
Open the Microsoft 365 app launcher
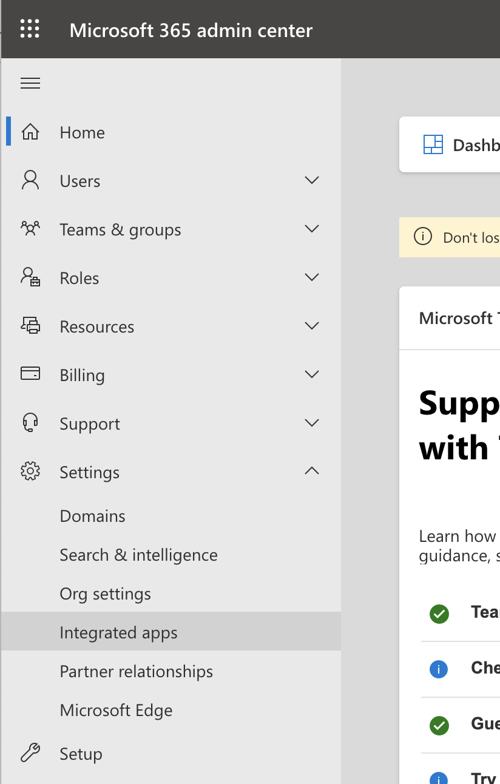29,29
